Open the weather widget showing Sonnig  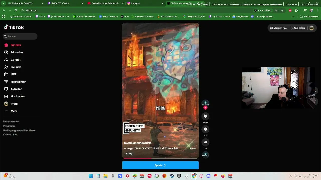[9, 176]
